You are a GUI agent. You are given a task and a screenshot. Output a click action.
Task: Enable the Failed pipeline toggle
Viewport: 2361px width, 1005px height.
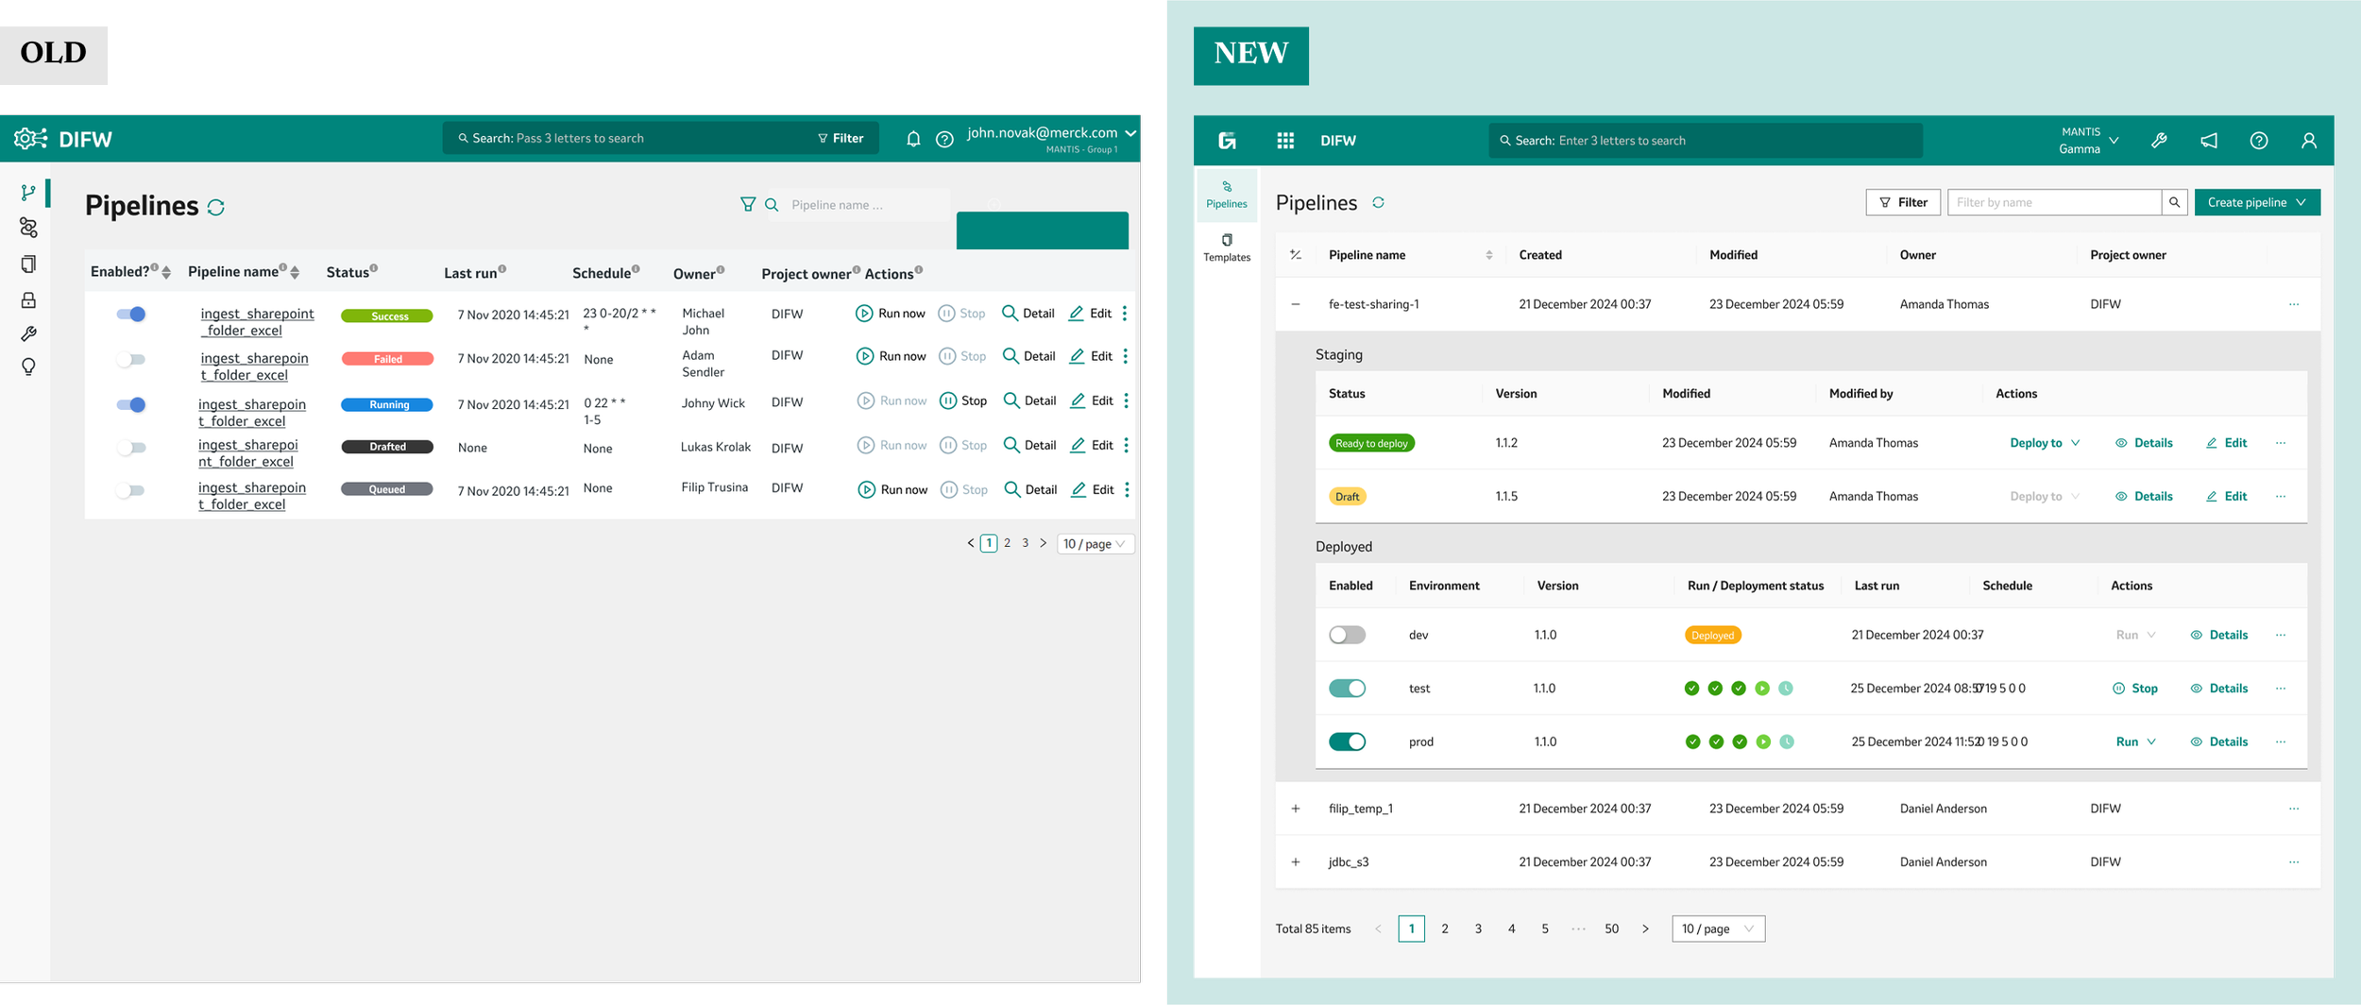[131, 359]
